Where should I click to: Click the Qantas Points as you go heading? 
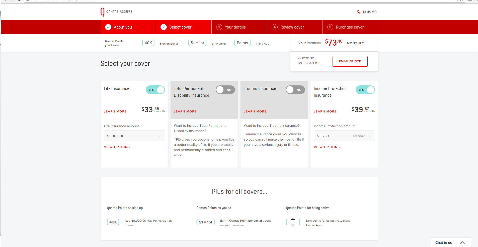click(214, 208)
